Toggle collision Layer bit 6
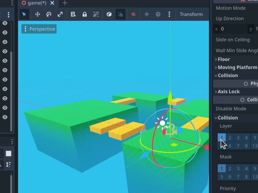This screenshot has width=258, height=193. 230,146
